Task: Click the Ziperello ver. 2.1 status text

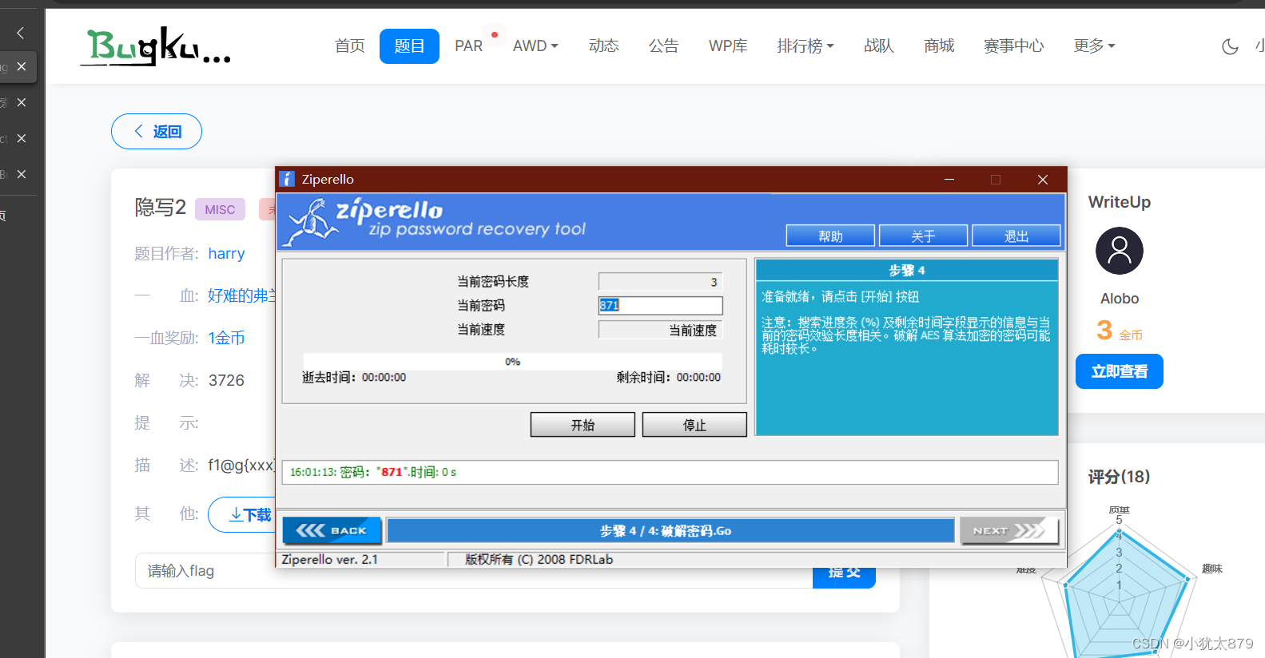Action: click(329, 559)
